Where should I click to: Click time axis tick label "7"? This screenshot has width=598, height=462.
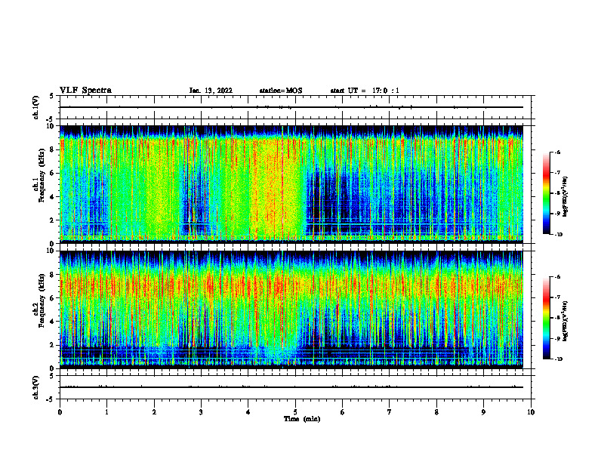click(390, 412)
